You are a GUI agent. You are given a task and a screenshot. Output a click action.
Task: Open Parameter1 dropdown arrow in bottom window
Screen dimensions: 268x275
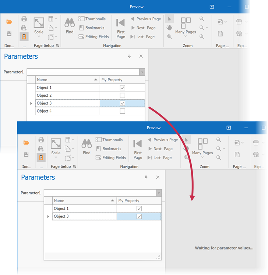(159, 193)
